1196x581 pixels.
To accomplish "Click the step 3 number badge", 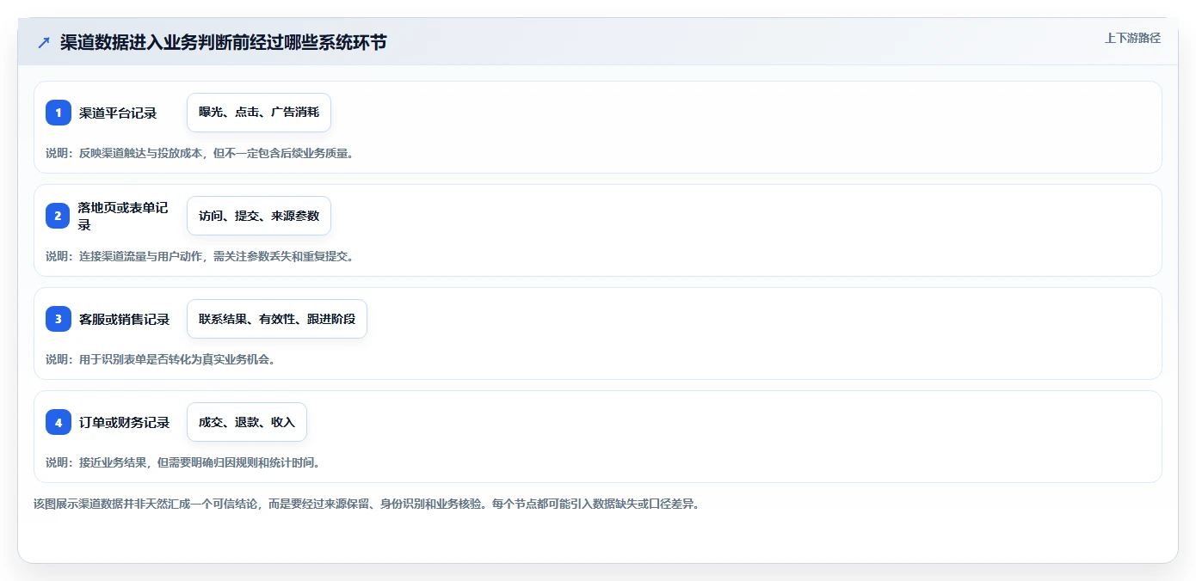I will coord(59,319).
